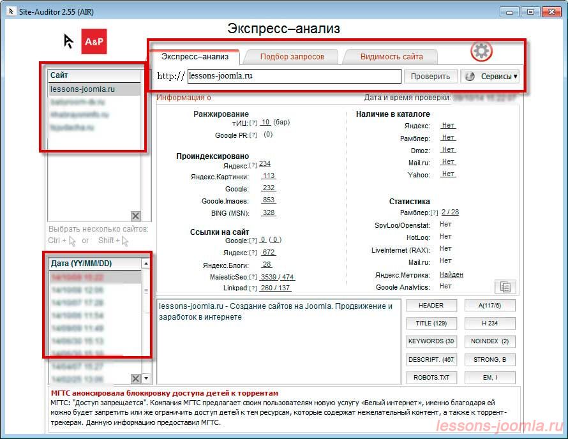Open МГТС torrent blocking news headline
Viewport: 568px width, 439px height.
pos(165,393)
